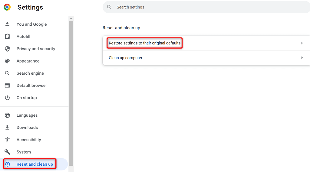Click the Default browser window icon
Viewport: 310px width, 172px height.
(x=7, y=86)
